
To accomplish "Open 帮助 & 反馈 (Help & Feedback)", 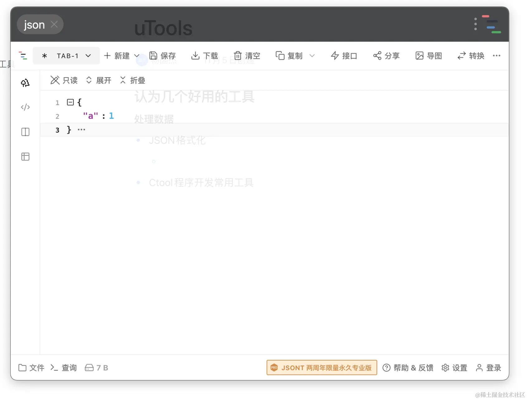I will point(408,368).
